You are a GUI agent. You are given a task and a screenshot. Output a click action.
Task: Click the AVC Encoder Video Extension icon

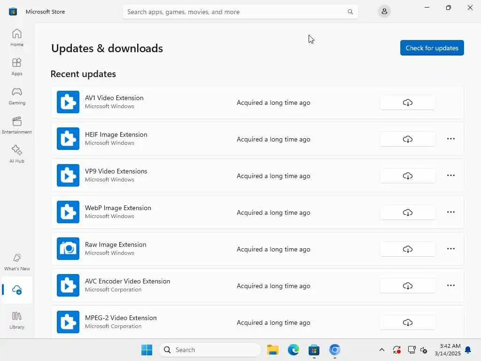(68, 285)
